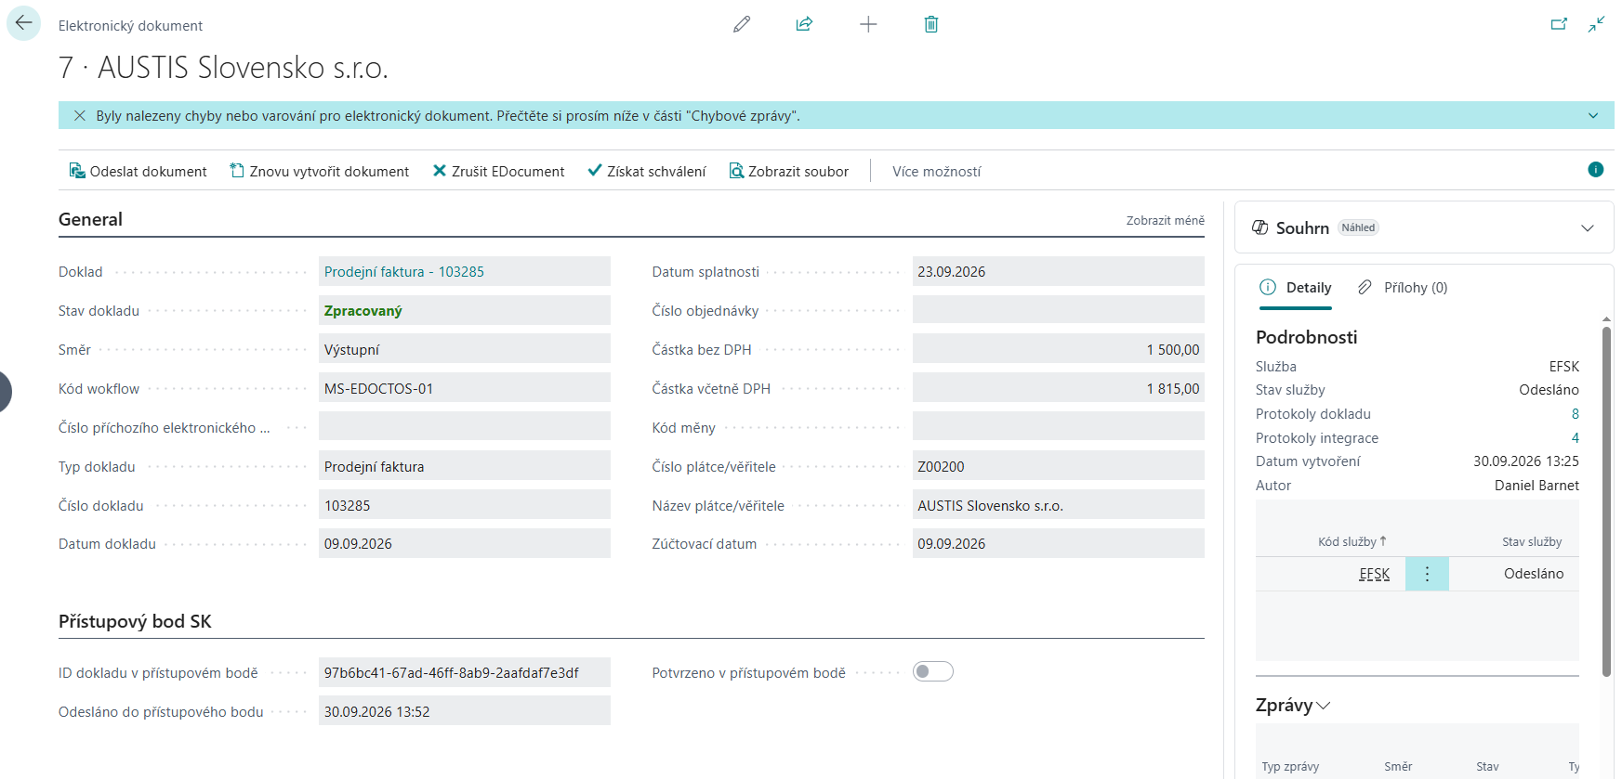Open Protokoly integrace count 4

(x=1576, y=438)
